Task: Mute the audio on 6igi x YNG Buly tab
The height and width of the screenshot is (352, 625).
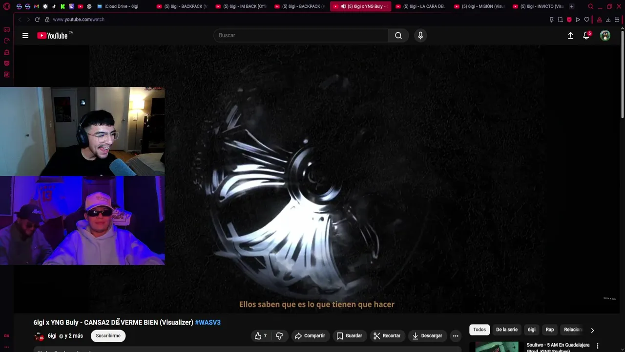Action: click(344, 6)
